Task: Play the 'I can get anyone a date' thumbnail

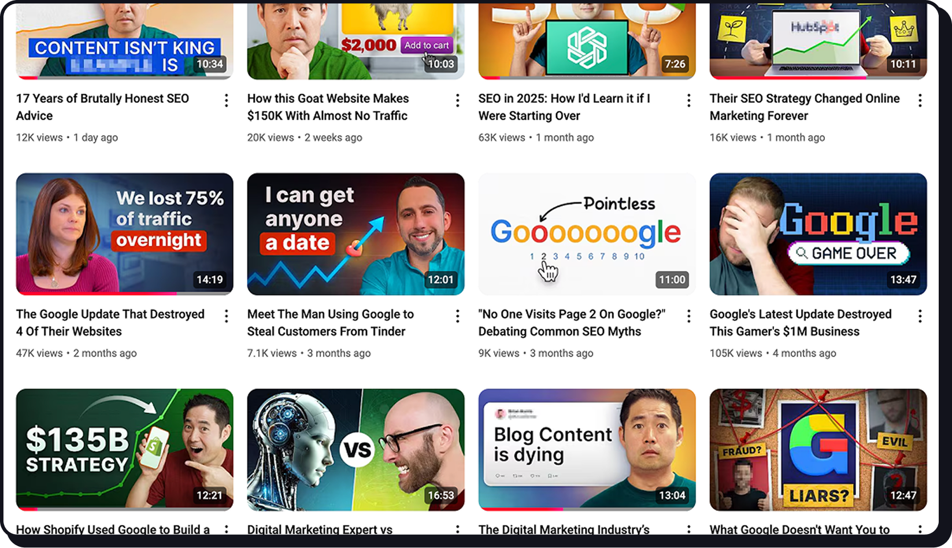Action: 356,234
